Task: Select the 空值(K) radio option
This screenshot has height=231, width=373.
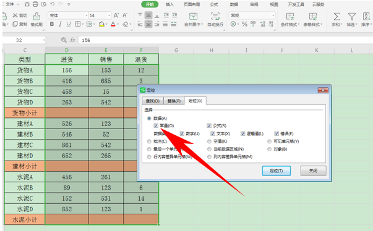Action: point(209,141)
